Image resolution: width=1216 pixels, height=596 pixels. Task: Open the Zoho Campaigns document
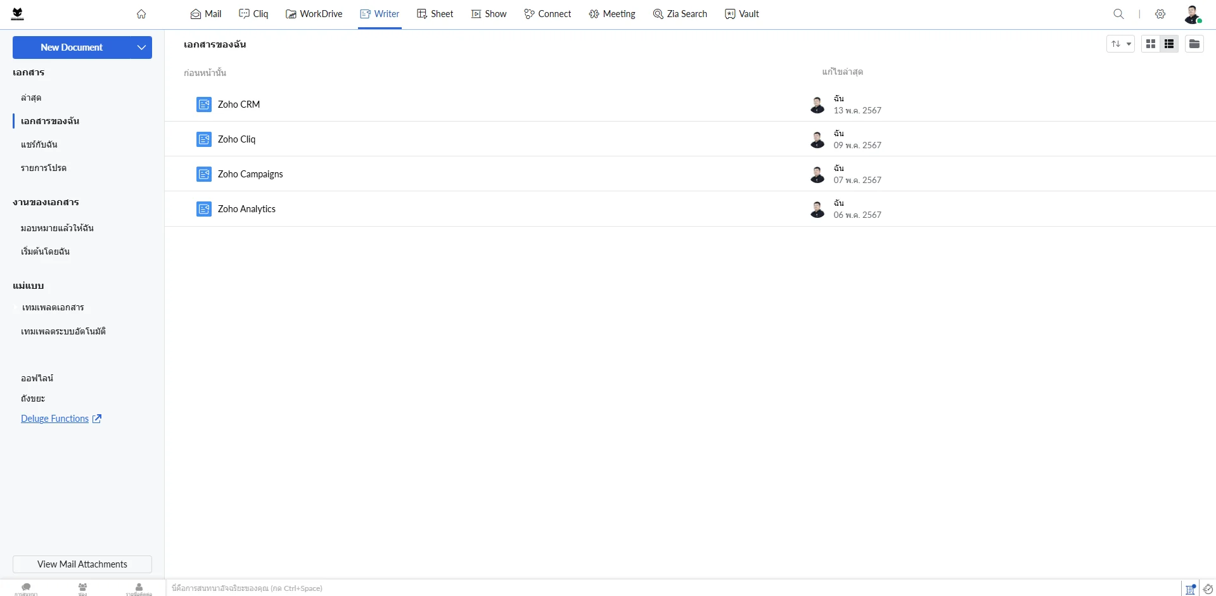(x=250, y=174)
